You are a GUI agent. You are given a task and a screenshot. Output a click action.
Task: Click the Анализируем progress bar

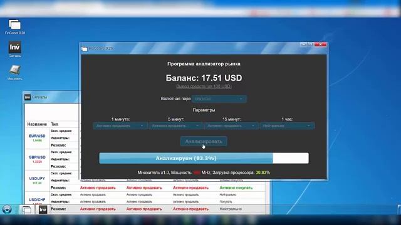point(204,158)
